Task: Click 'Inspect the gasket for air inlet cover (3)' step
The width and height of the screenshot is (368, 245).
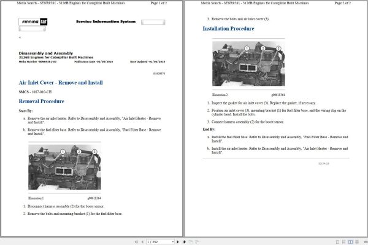Action: 264,103
